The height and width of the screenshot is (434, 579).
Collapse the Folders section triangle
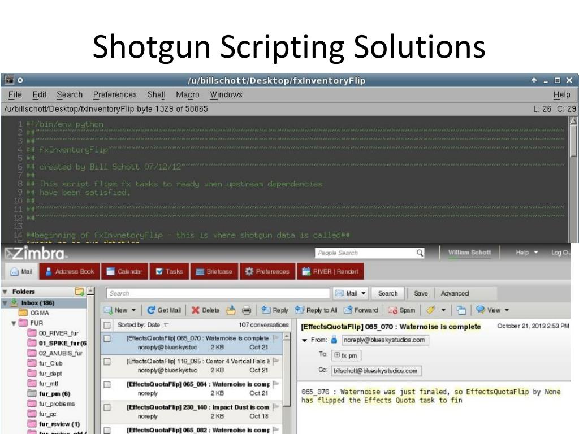pos(5,292)
